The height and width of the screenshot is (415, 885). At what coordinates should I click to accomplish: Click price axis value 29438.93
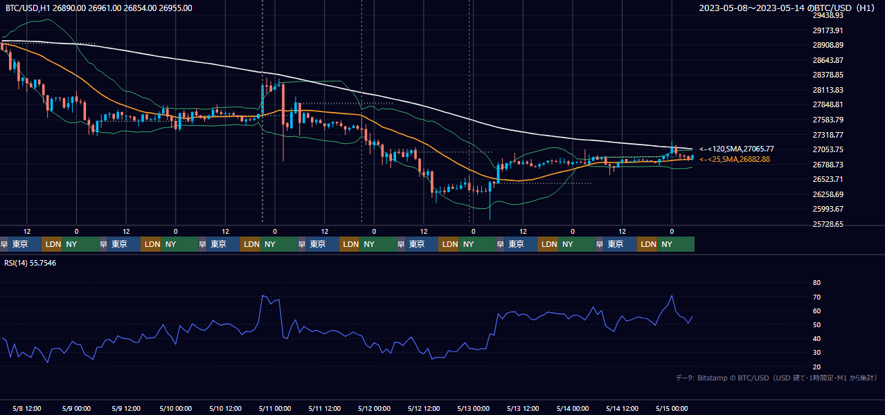coord(828,15)
